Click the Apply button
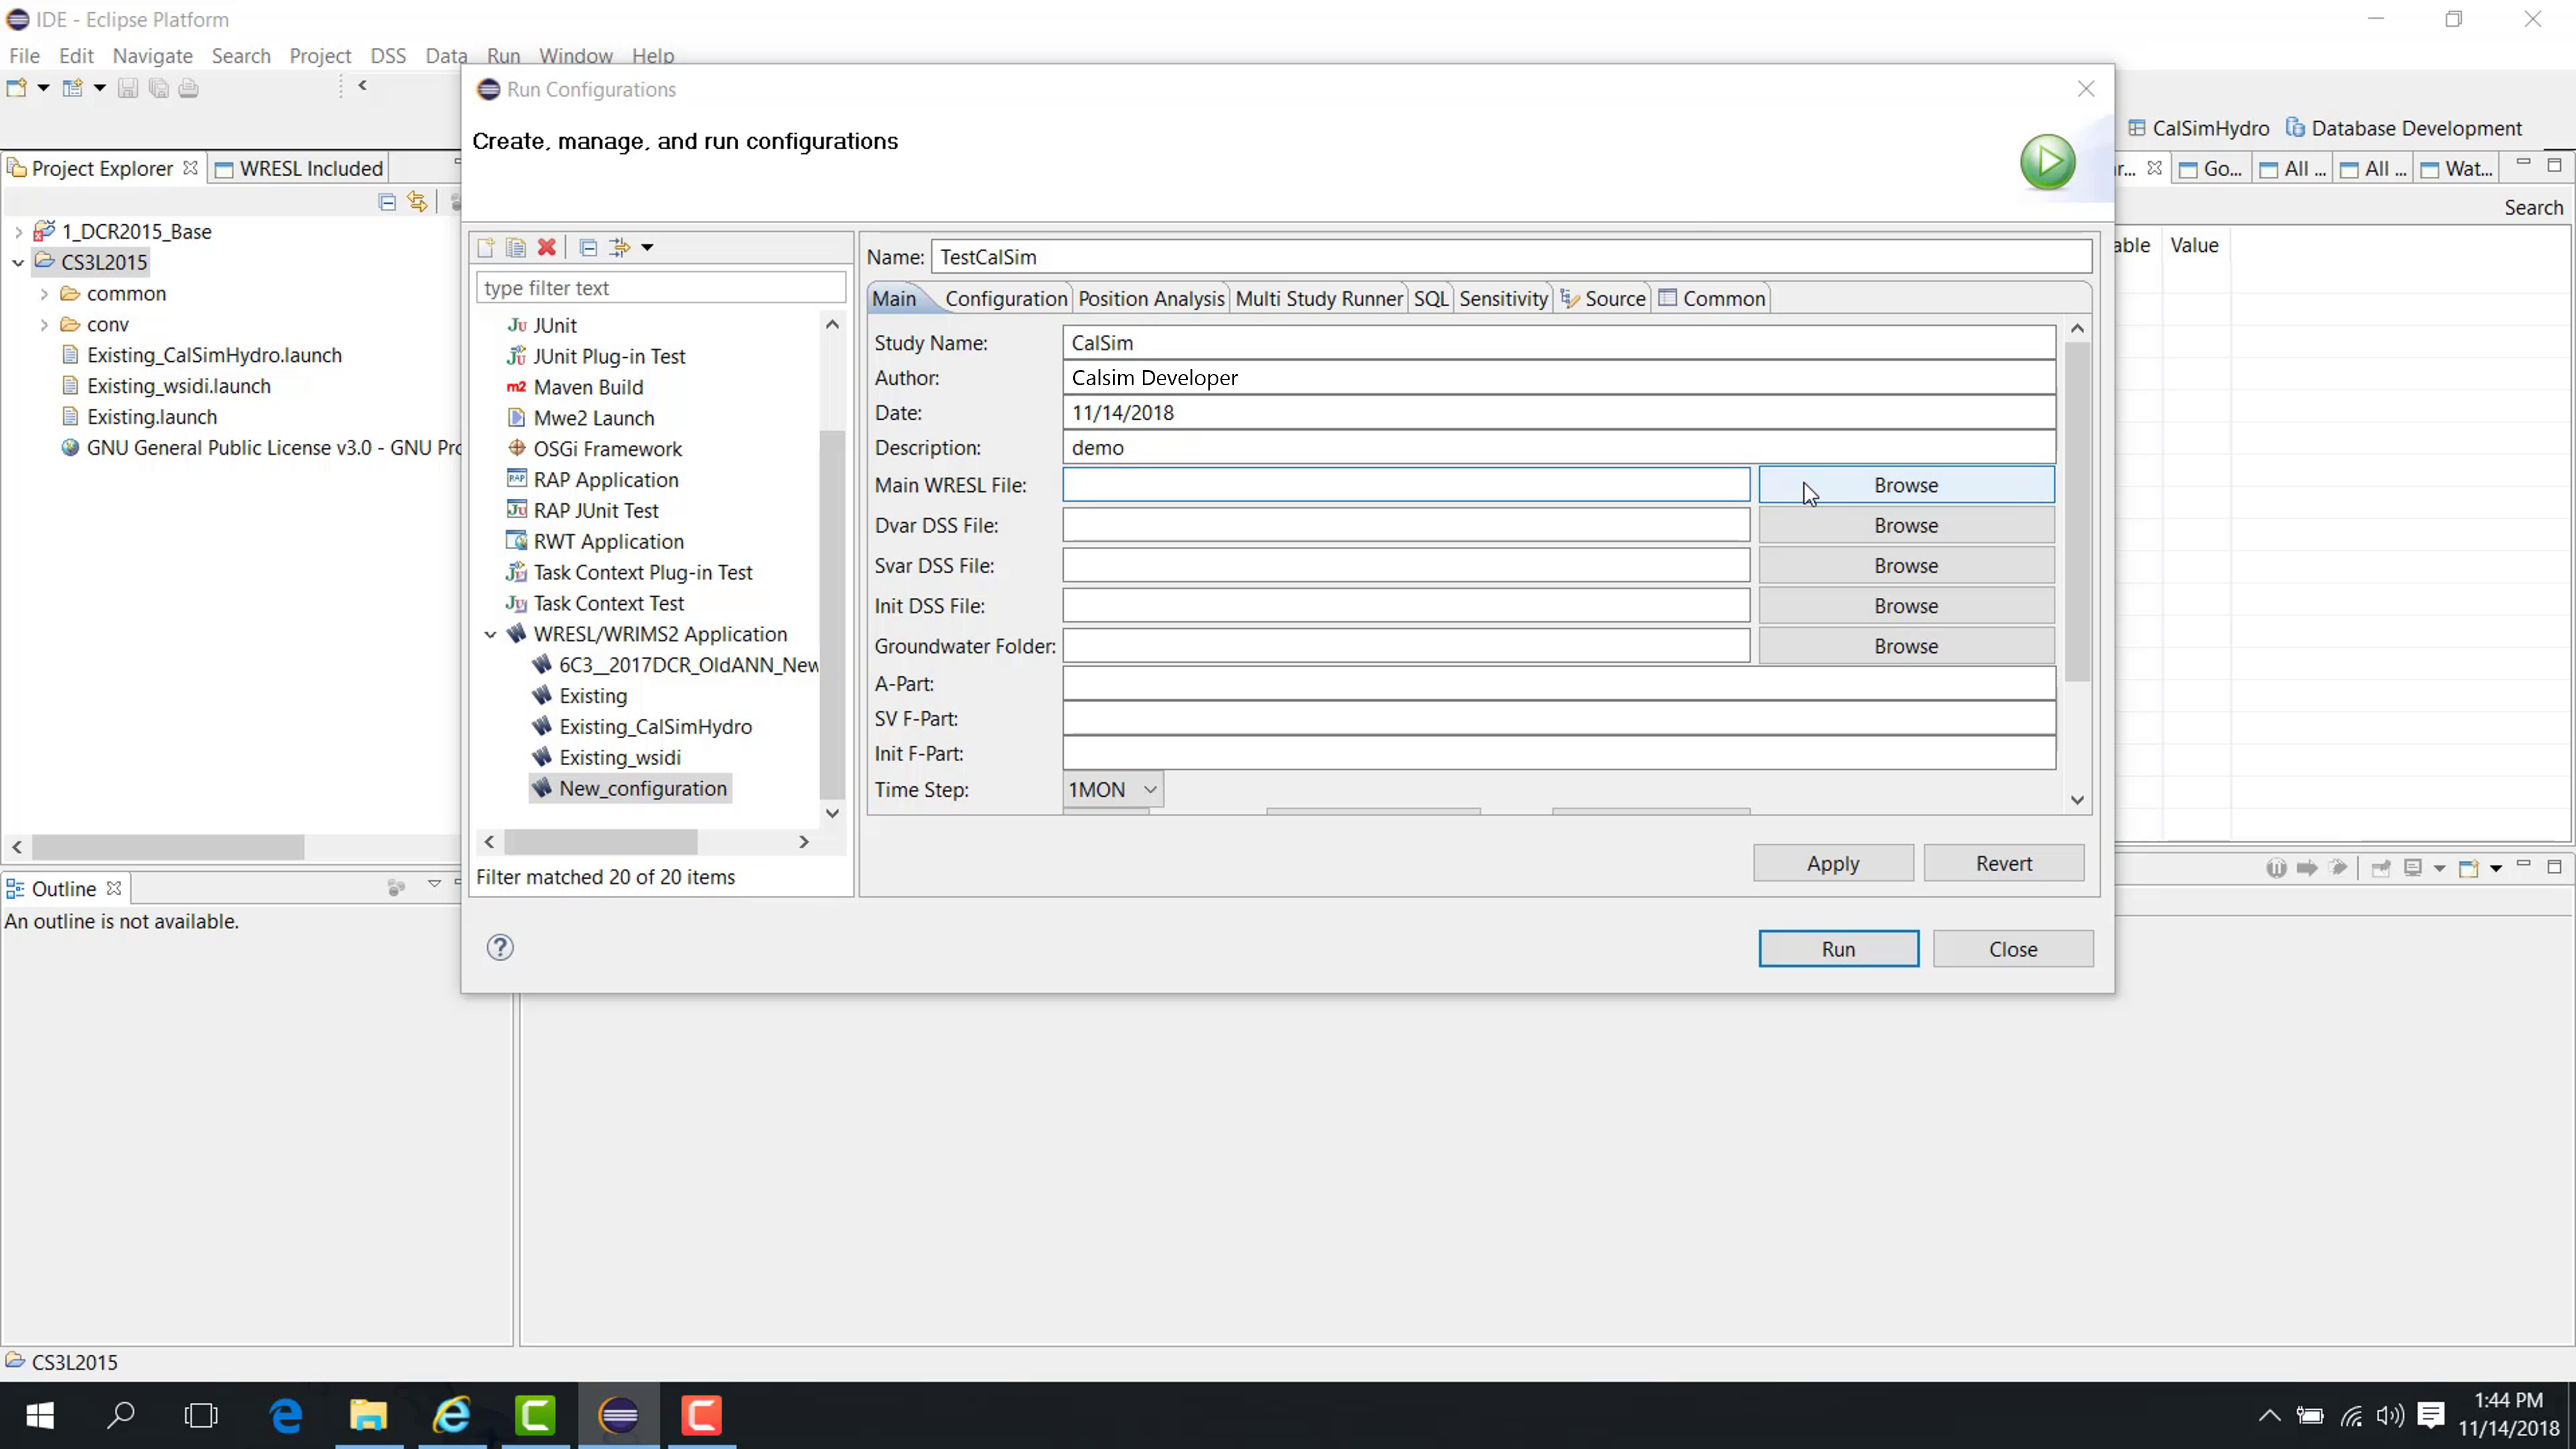The width and height of the screenshot is (2576, 1449). [1833, 863]
